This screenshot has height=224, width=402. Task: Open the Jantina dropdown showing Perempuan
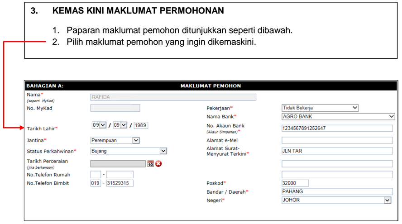click(x=115, y=140)
